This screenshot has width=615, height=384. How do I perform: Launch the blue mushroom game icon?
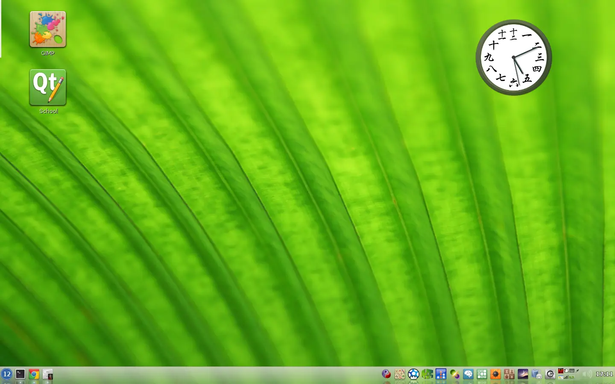pos(413,374)
